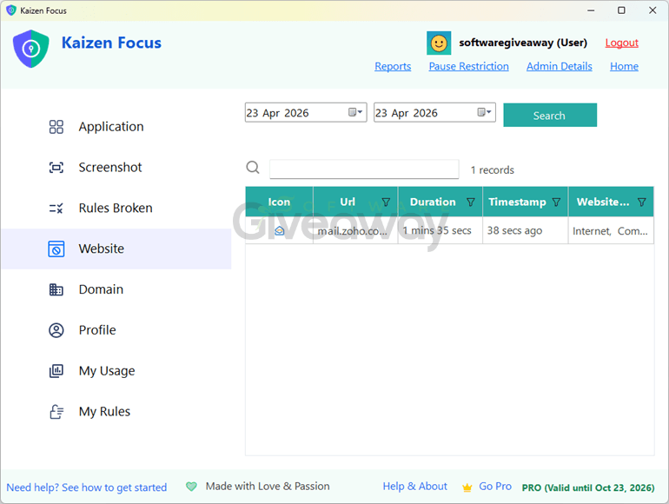
Task: Open the Reports link
Action: pos(393,67)
